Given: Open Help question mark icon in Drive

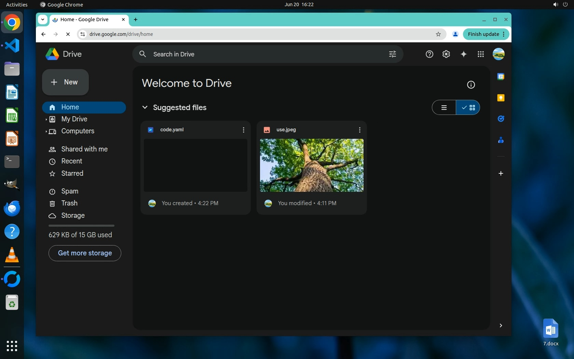Looking at the screenshot, I should click(x=429, y=54).
